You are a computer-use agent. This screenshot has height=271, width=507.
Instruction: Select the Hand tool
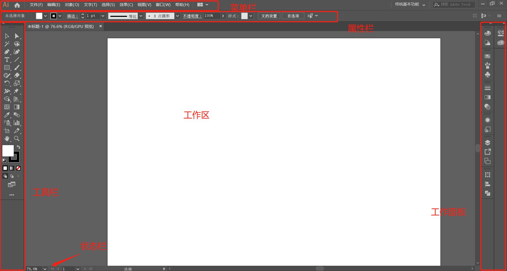click(x=7, y=139)
